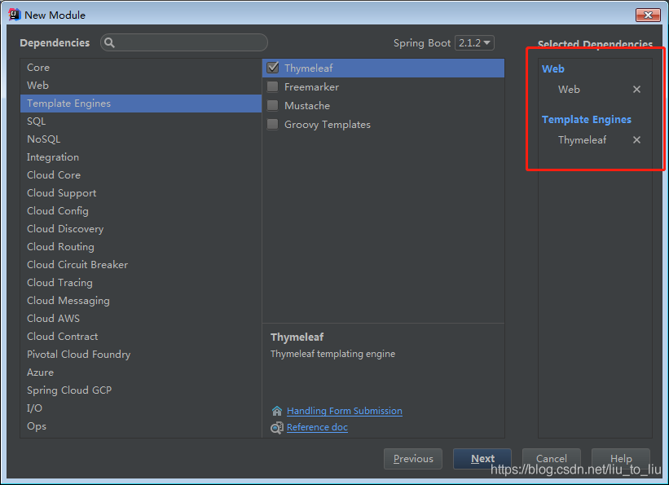Click the Next button
The width and height of the screenshot is (669, 485).
(x=482, y=459)
